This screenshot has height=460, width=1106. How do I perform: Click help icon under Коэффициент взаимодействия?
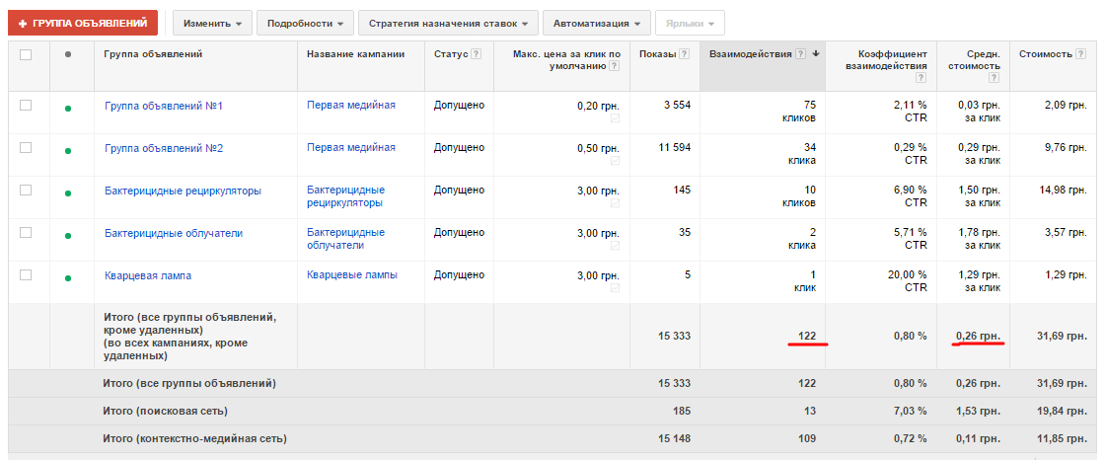tap(922, 78)
